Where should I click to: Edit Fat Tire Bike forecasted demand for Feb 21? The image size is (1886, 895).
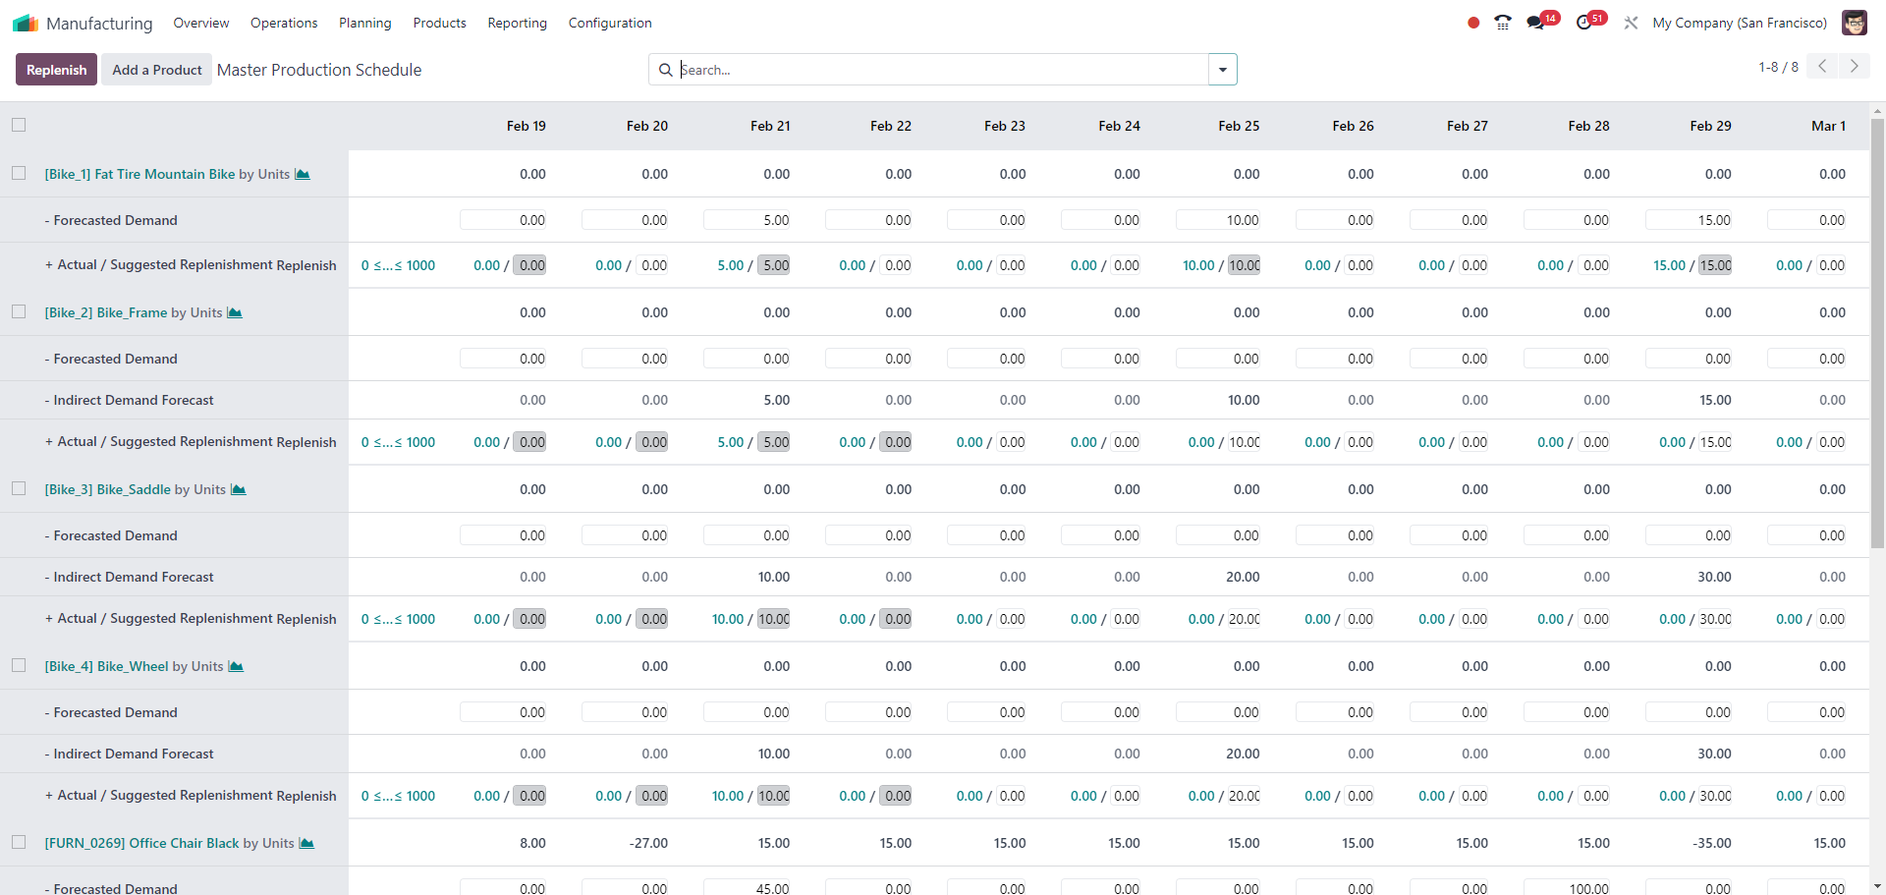(748, 220)
